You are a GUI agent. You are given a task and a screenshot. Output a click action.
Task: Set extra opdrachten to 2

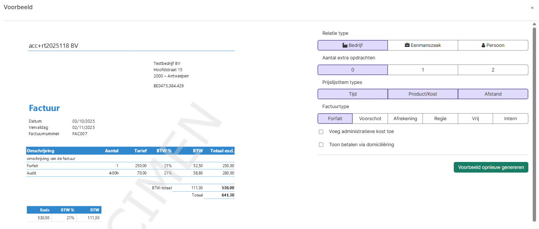tap(493, 70)
